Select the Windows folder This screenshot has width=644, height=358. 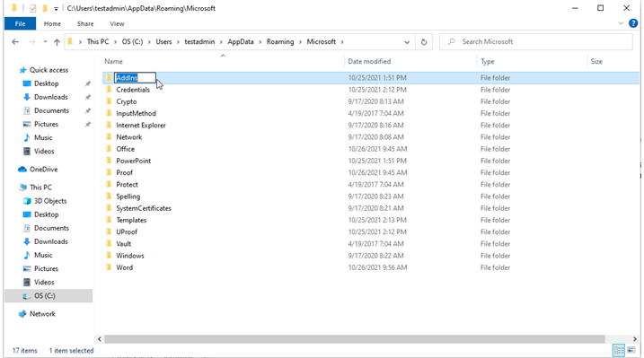[x=130, y=256]
